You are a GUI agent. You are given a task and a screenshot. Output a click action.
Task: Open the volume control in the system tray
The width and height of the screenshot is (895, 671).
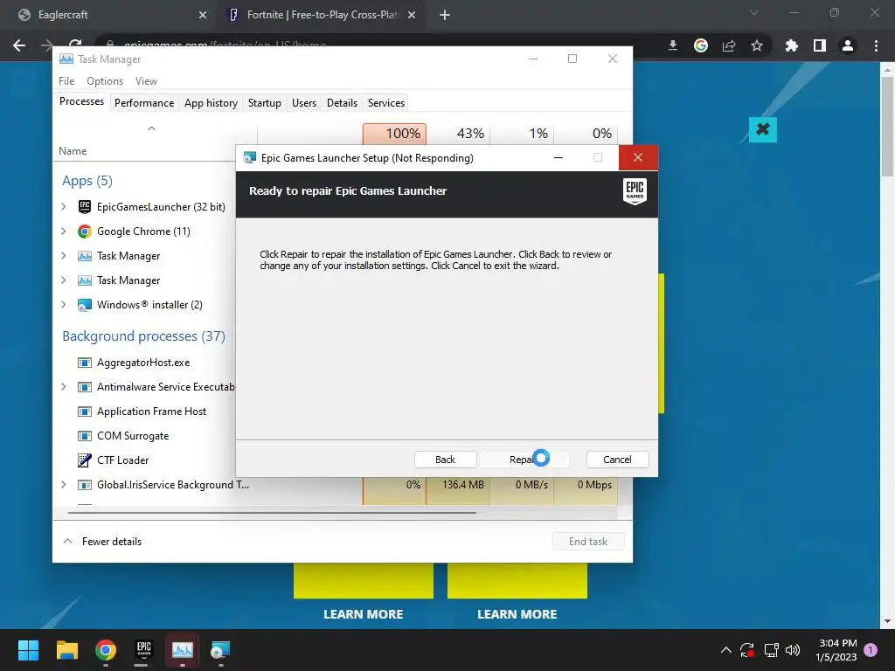[x=792, y=650]
